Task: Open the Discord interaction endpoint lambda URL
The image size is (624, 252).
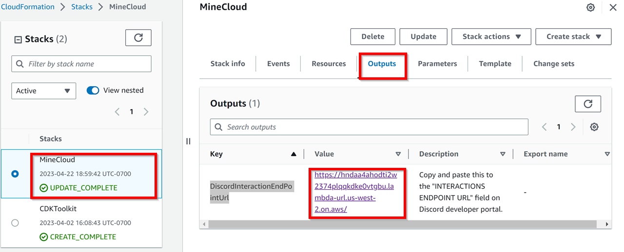Action: [356, 192]
